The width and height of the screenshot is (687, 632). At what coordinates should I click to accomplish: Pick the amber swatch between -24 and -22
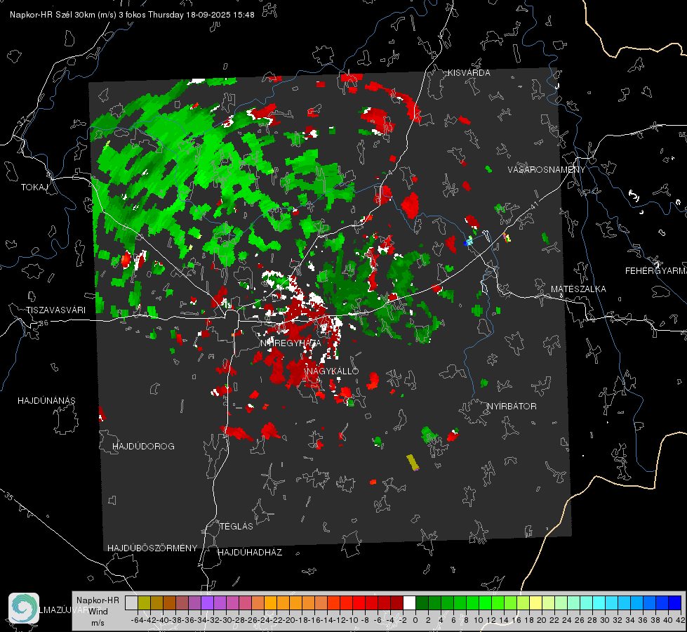(270, 603)
